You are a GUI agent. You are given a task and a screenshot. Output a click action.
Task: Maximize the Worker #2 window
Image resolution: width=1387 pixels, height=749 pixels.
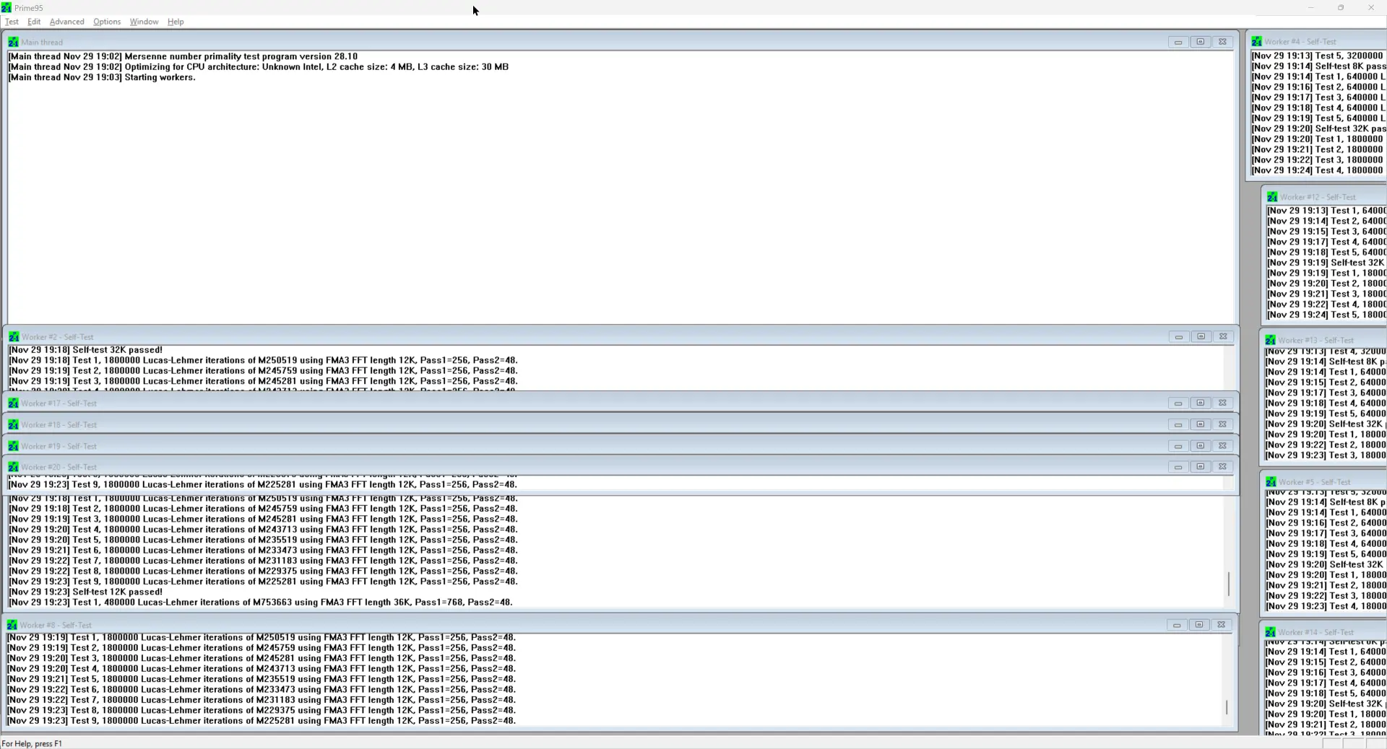coord(1201,337)
